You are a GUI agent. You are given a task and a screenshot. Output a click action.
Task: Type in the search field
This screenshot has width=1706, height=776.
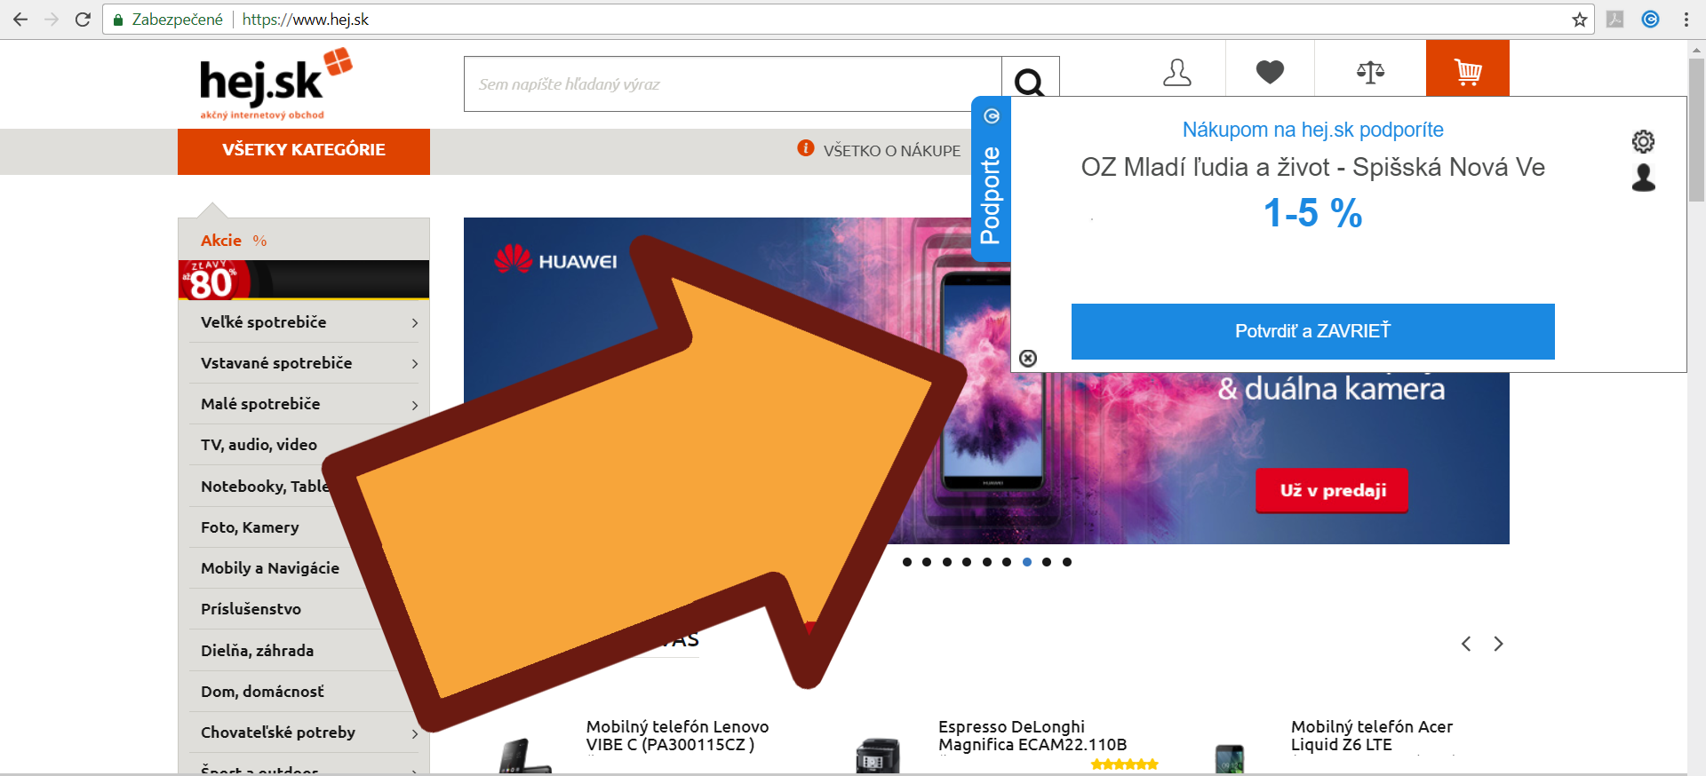733,84
